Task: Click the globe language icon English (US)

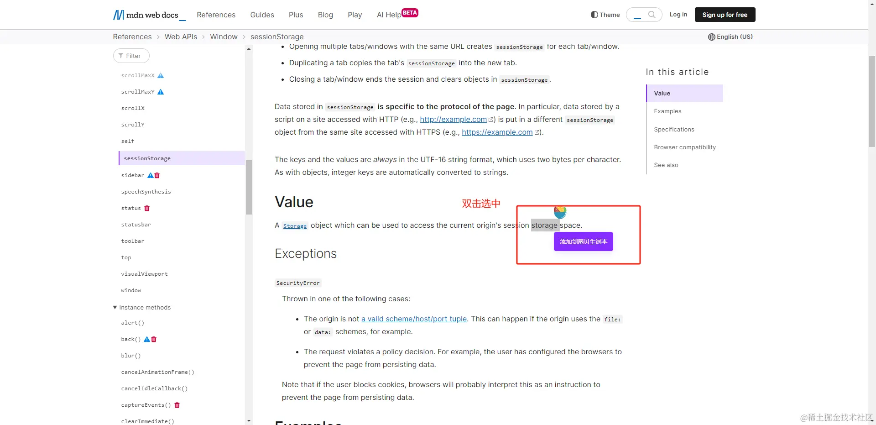Action: (711, 37)
